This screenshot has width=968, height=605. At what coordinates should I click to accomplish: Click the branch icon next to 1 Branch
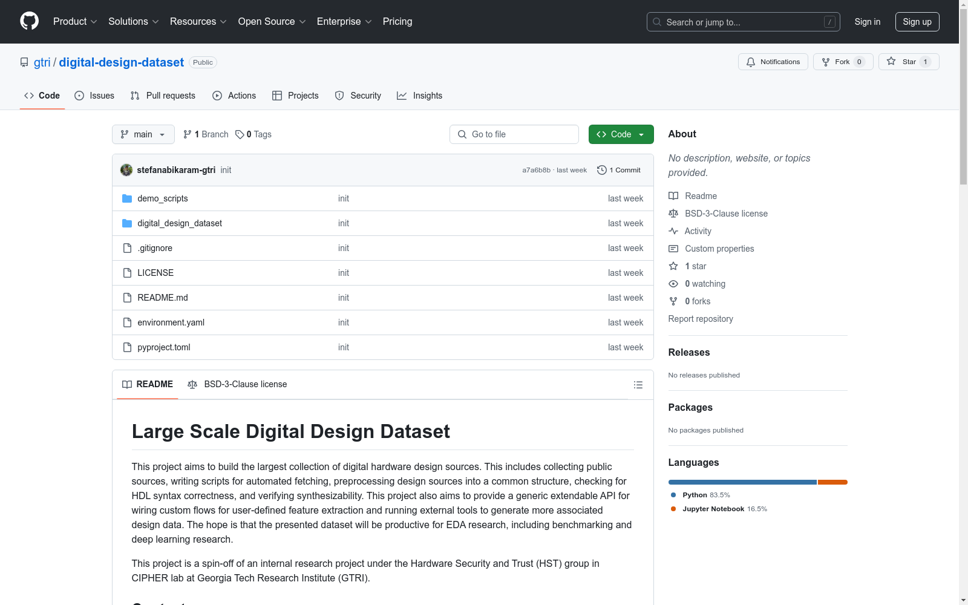(188, 134)
